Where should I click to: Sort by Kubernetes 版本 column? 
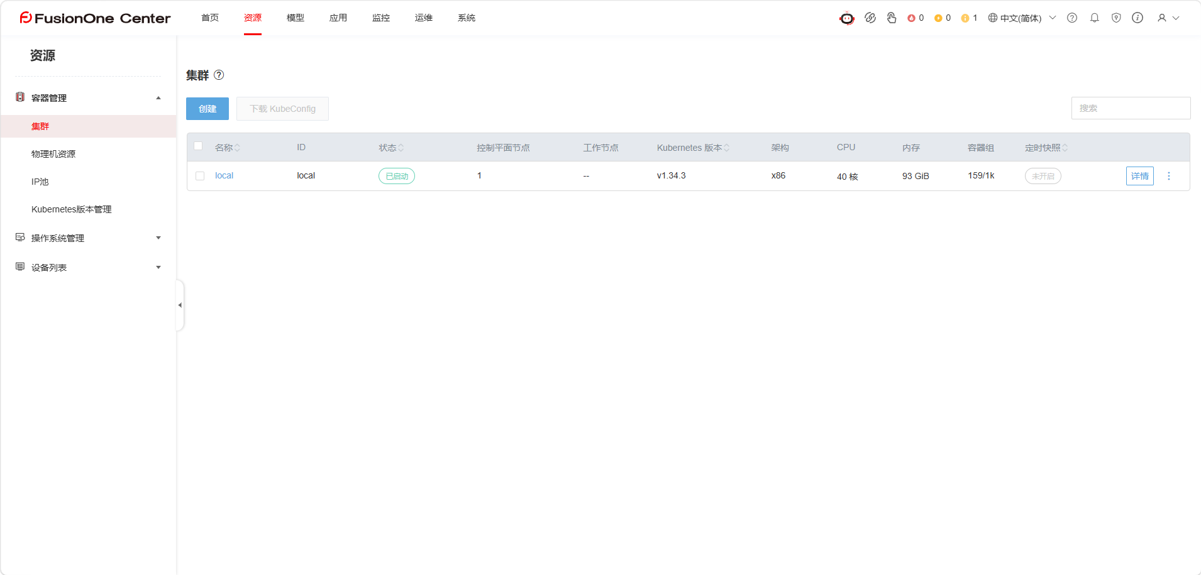pyautogui.click(x=727, y=148)
